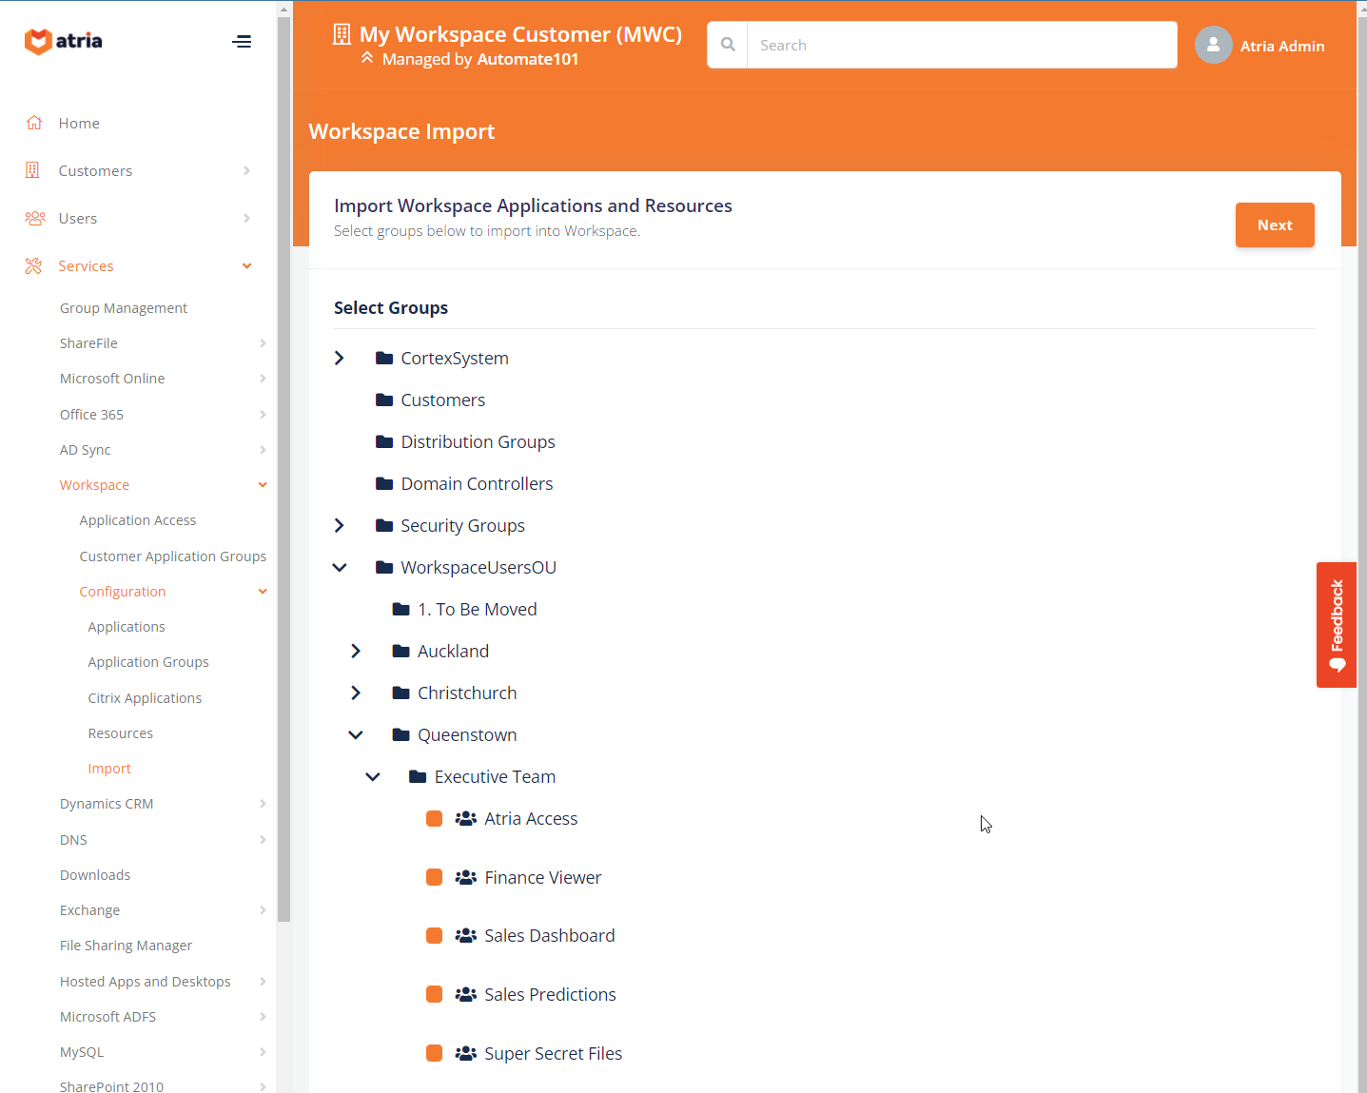This screenshot has height=1093, width=1367.
Task: Collapse sidebar with hamburger menu icon
Action: [x=242, y=41]
